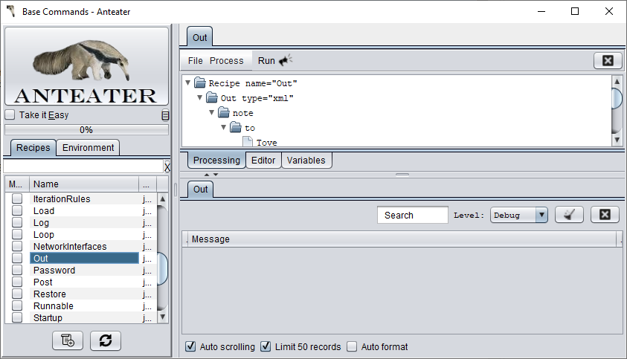Click recipe list scroll up arrow
Image resolution: width=627 pixels, height=359 pixels.
point(162,198)
